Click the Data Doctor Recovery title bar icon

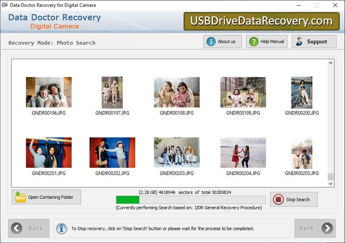pyautogui.click(x=4, y=5)
